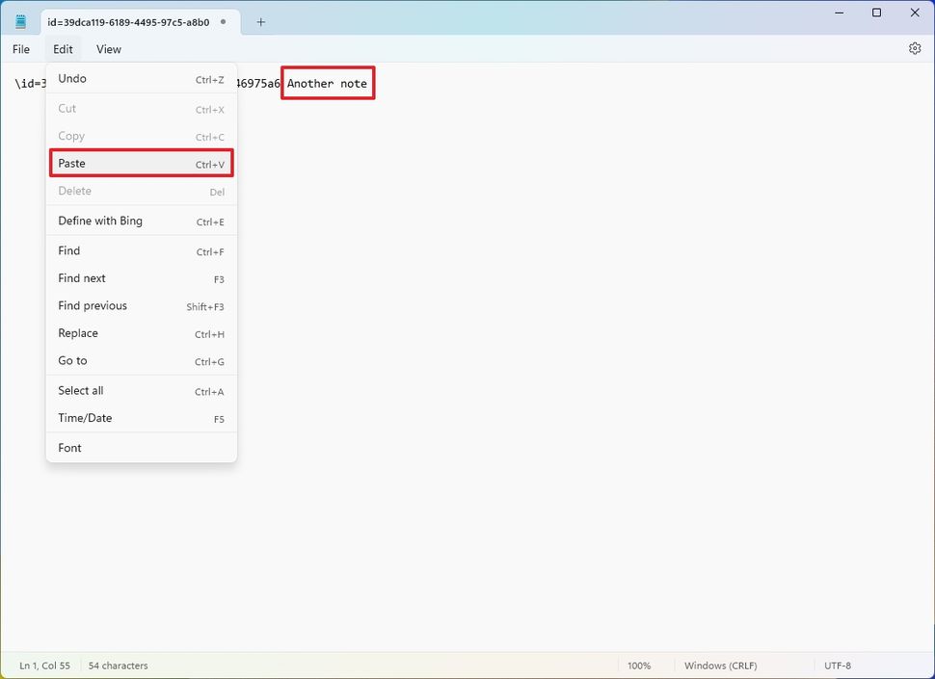Image resolution: width=935 pixels, height=679 pixels.
Task: Click the 100% zoom level indicator
Action: (641, 665)
